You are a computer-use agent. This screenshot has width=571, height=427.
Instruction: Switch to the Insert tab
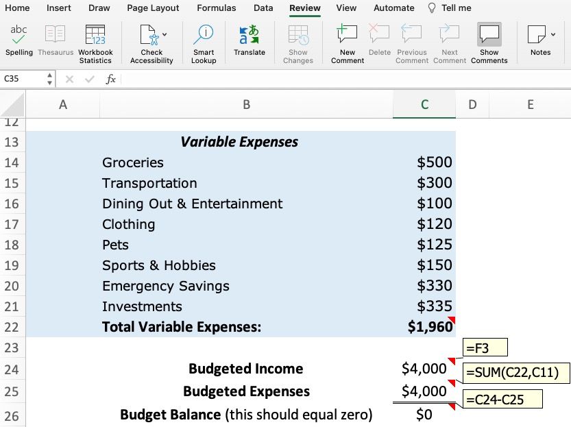[x=59, y=8]
